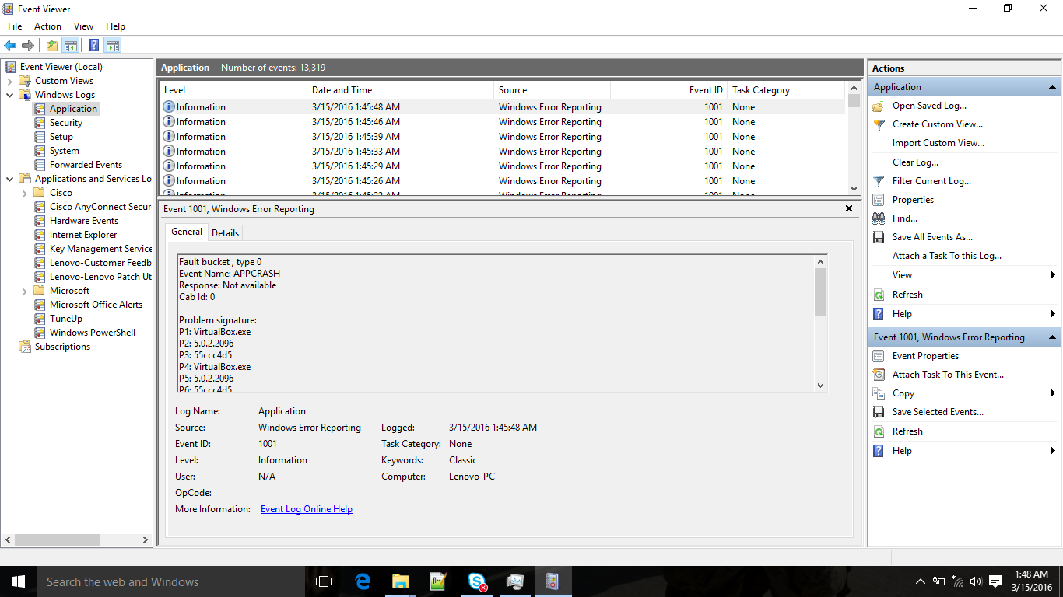Click the log Properties icon in Actions
The image size is (1063, 597).
[879, 200]
